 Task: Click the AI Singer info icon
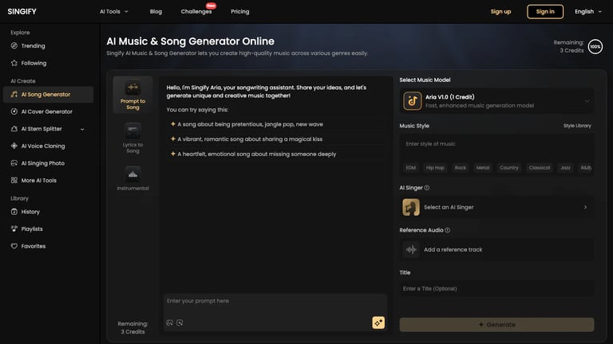click(x=427, y=188)
